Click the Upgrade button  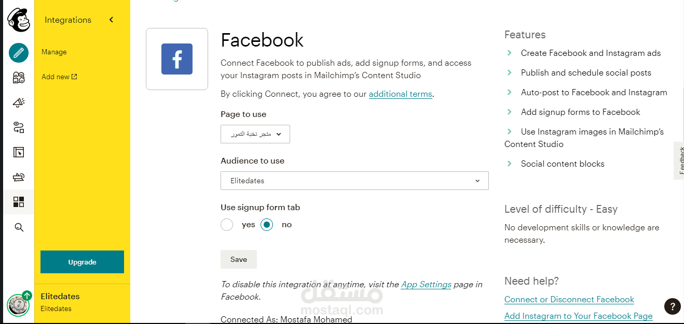coord(82,262)
